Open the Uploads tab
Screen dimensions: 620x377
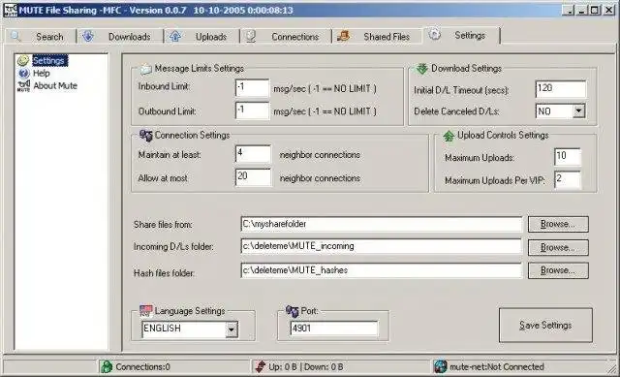point(201,37)
